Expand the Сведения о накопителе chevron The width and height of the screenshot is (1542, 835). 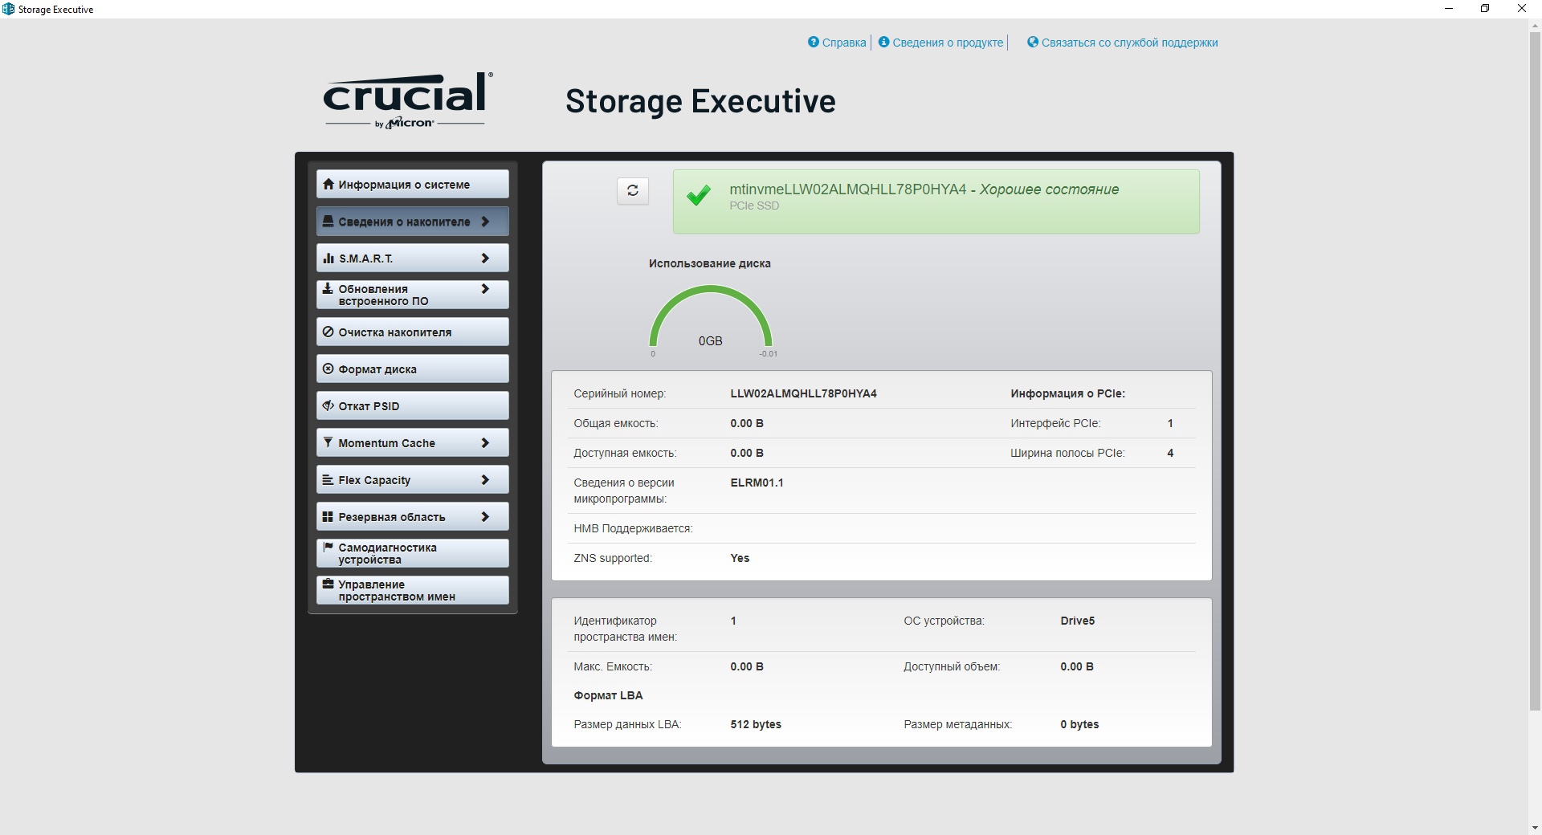point(485,221)
